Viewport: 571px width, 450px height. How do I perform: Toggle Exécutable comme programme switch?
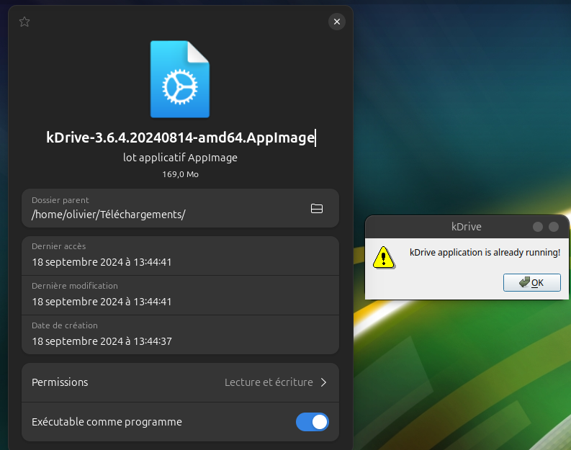(x=312, y=422)
